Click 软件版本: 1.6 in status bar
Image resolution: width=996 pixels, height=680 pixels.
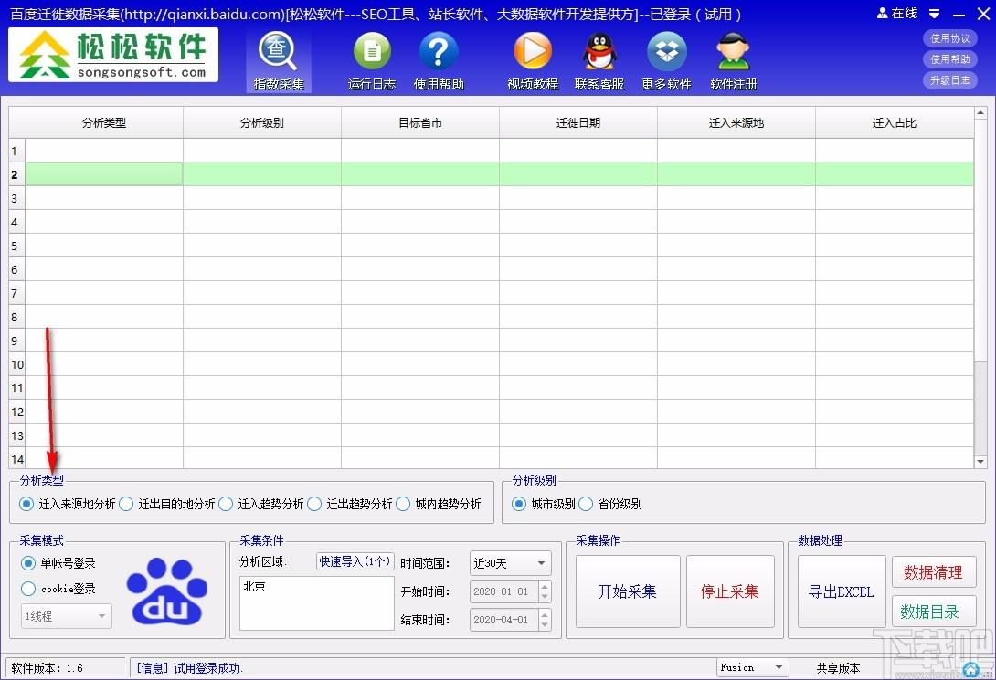point(47,668)
